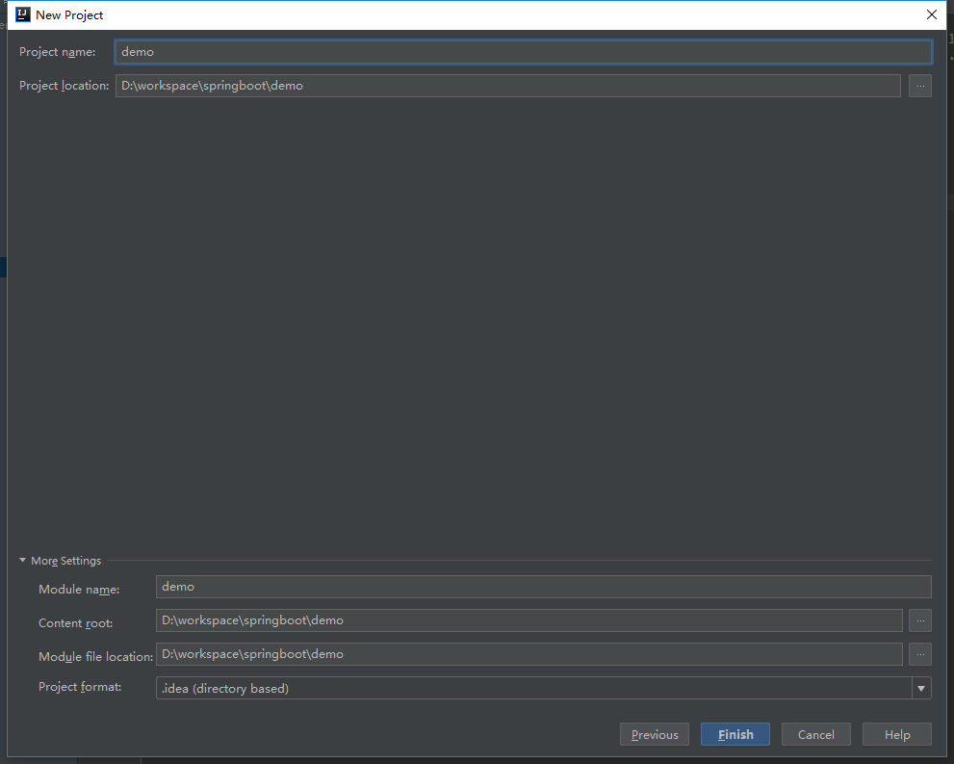
Task: Click the Project format label
Action: pos(80,687)
